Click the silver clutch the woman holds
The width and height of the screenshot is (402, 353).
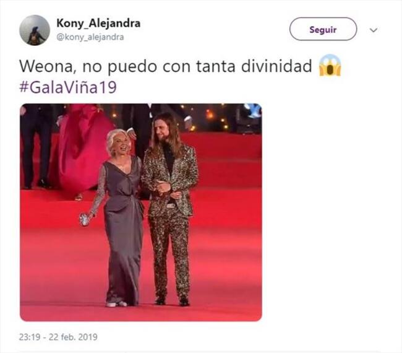coord(84,220)
